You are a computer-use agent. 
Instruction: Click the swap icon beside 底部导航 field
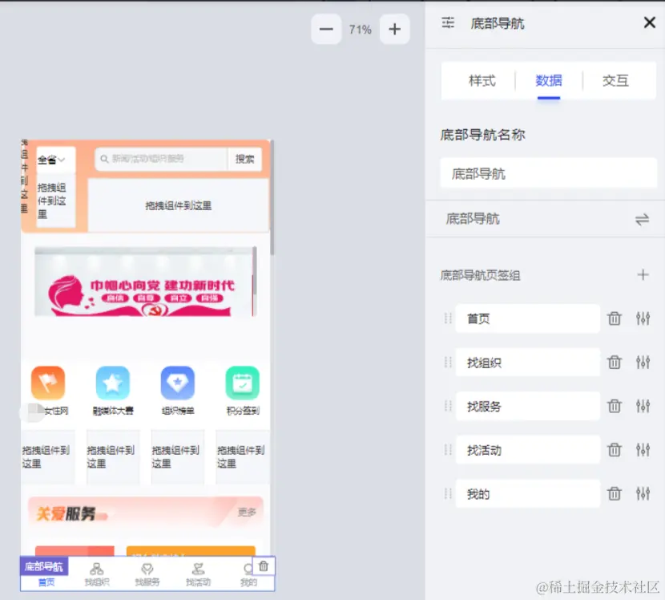pos(643,219)
